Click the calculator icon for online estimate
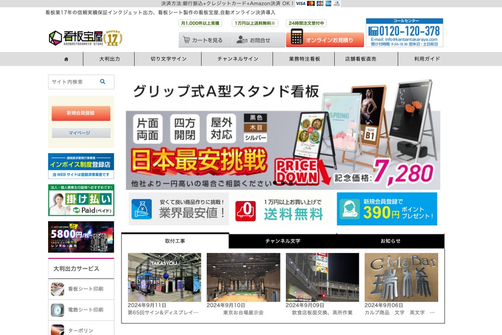The width and height of the screenshot is (502, 335). click(297, 37)
